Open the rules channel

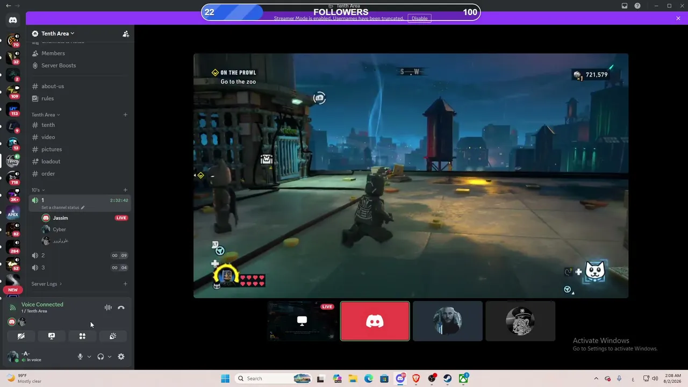pos(80,98)
